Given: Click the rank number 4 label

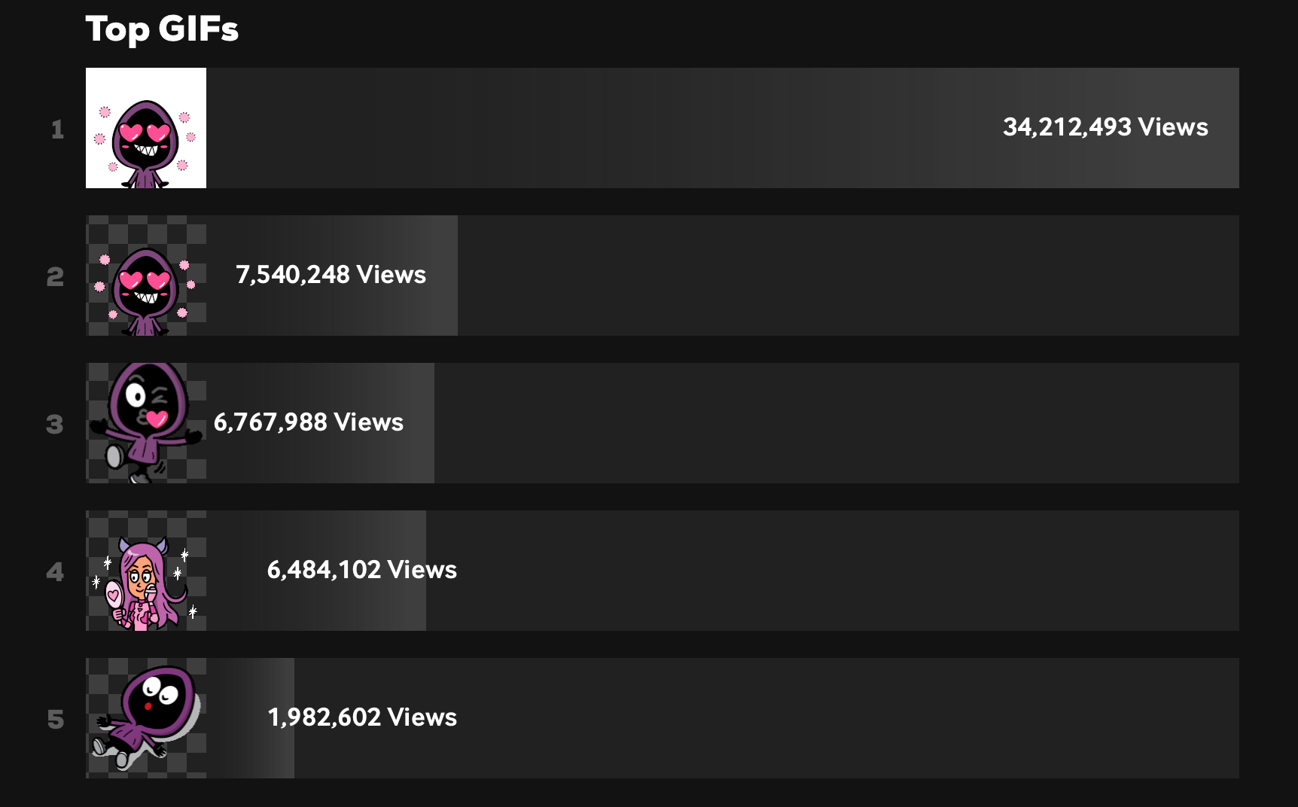Looking at the screenshot, I should pos(55,572).
